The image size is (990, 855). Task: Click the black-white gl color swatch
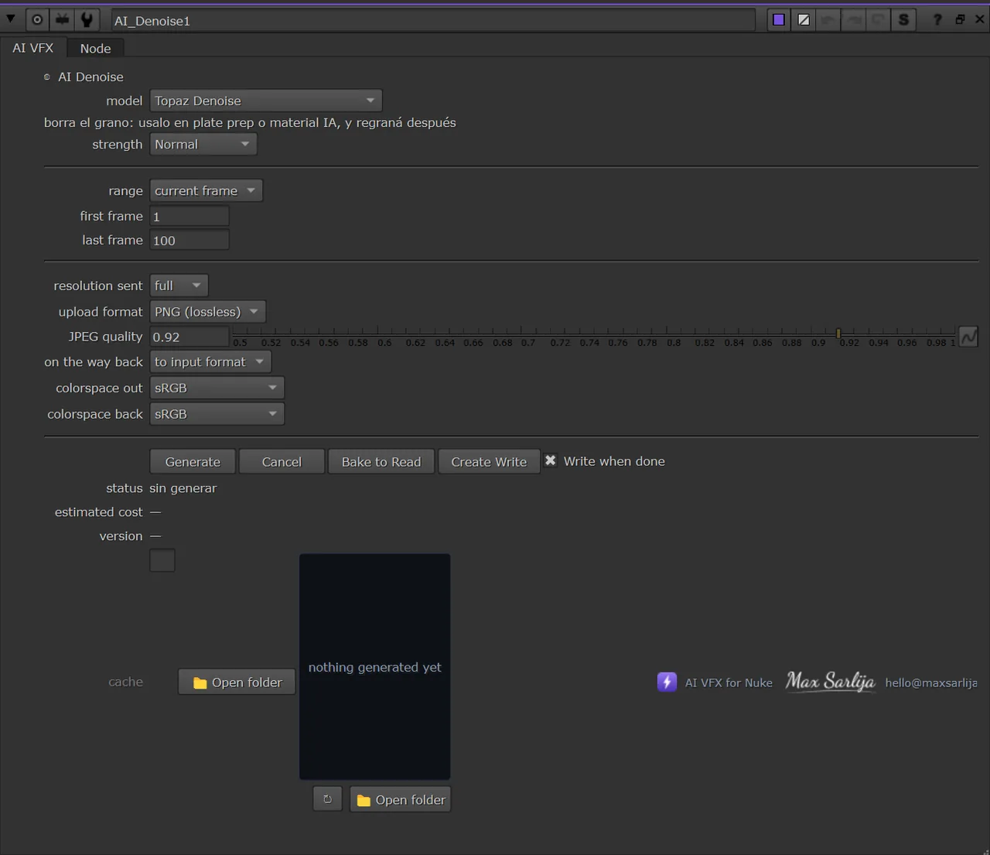(x=804, y=20)
